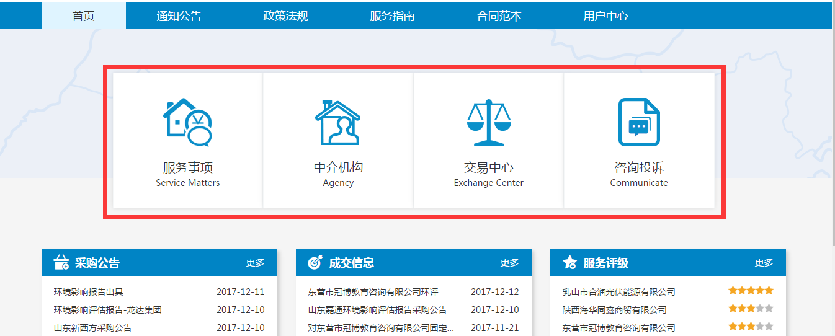The height and width of the screenshot is (336, 835).
Task: Open 合同范本 navigation item
Action: tap(499, 16)
